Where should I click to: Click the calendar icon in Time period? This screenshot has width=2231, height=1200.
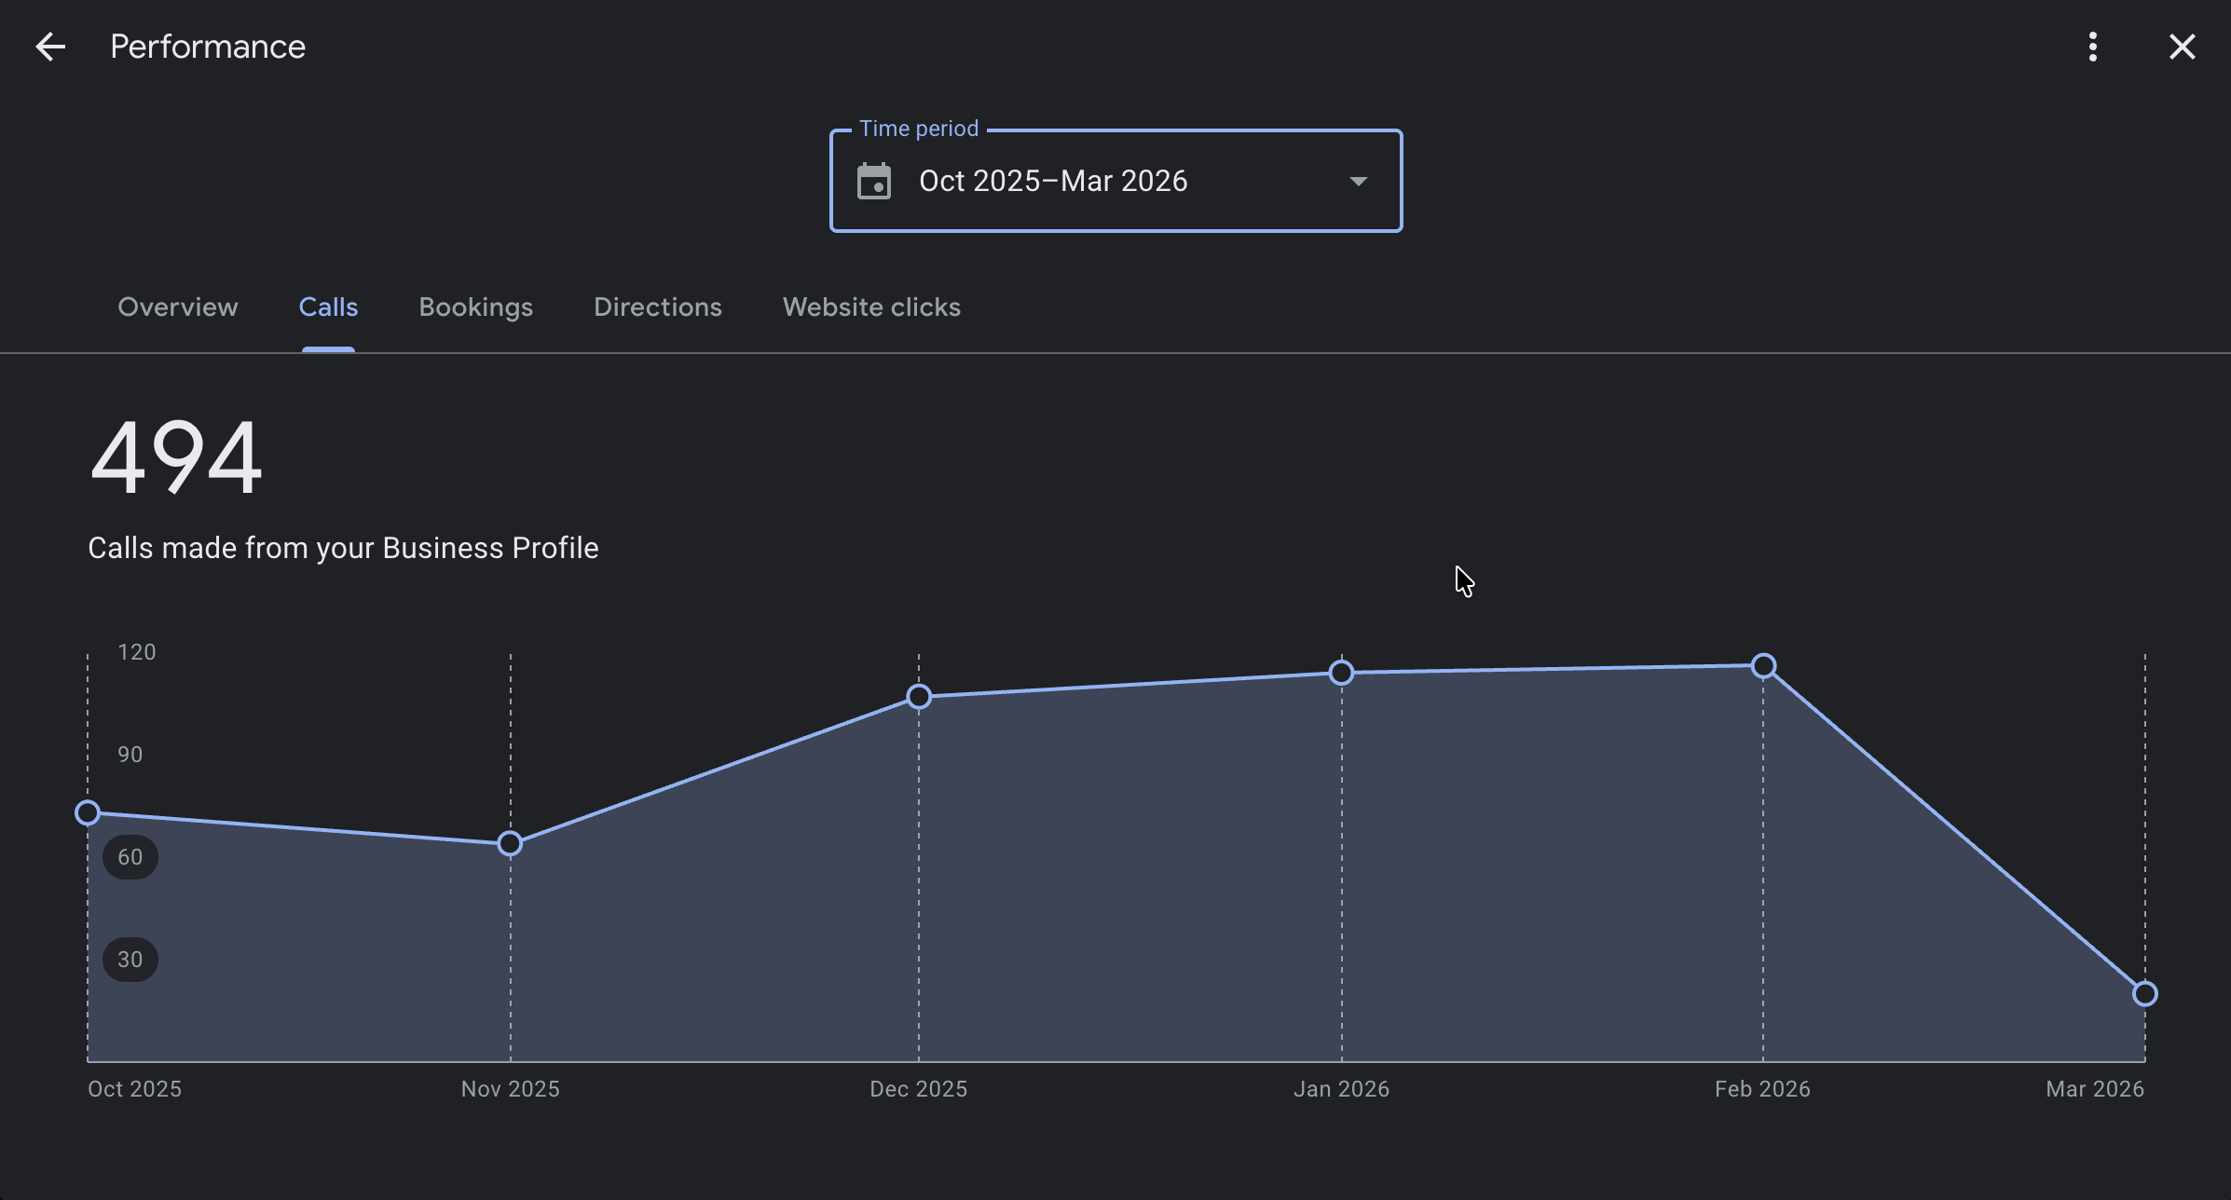(874, 182)
